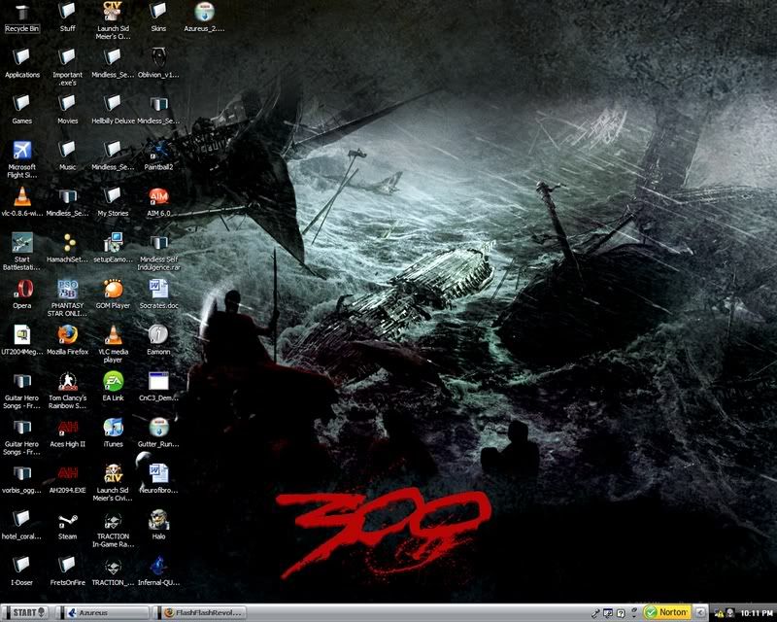
Task: Launch Microsoft Flight Simulator shortcut
Action: pos(21,151)
